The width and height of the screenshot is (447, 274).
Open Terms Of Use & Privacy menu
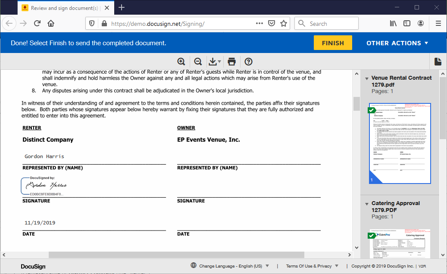[312, 266]
